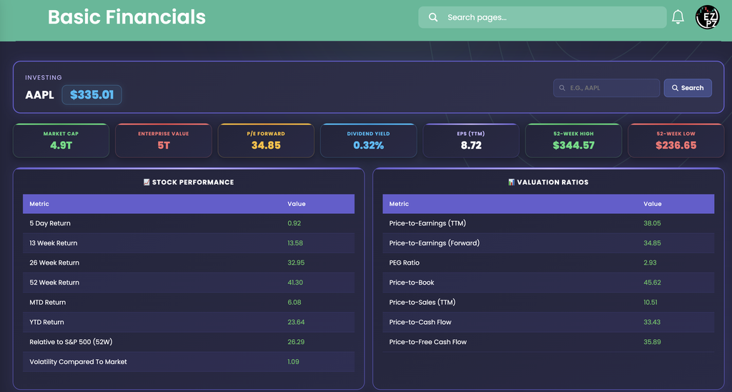Select Price-to-Earnings (TTM) row

[x=548, y=223]
